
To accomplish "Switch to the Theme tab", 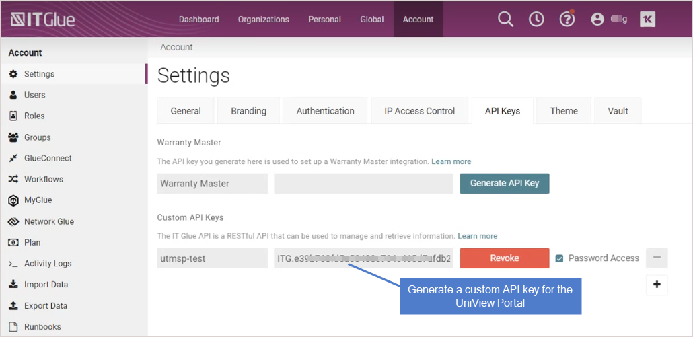I will 564,111.
